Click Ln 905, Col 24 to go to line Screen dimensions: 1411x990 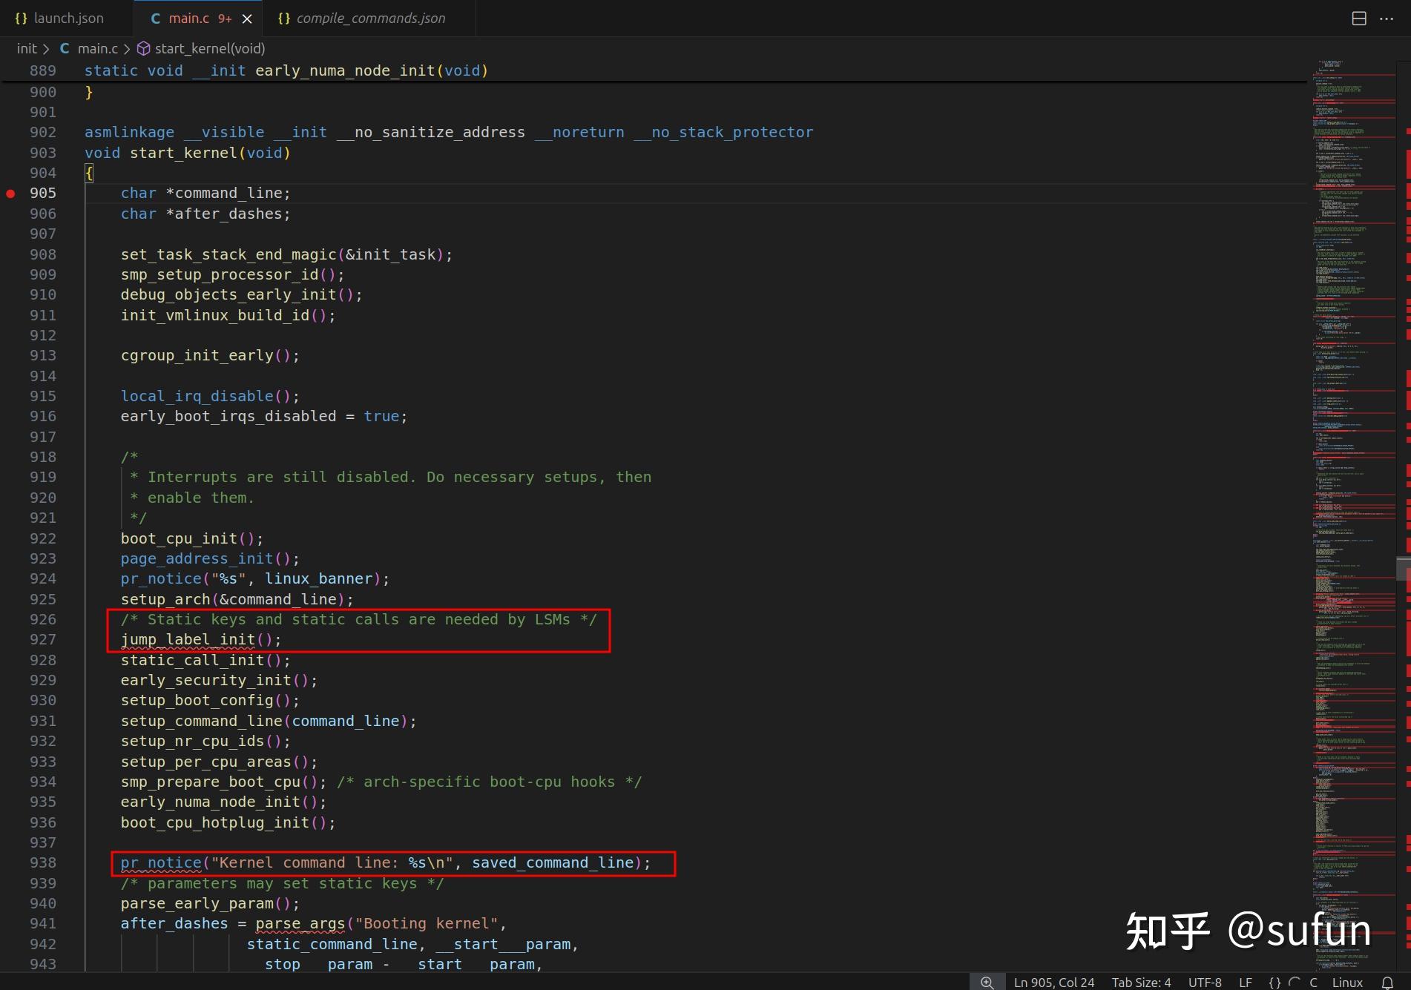(1053, 982)
